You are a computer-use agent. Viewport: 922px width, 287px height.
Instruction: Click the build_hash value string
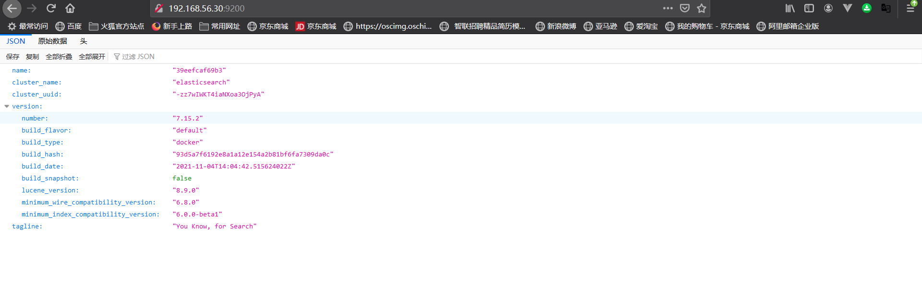click(x=253, y=155)
